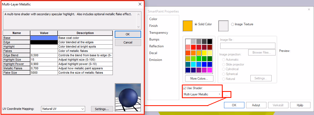Click the Flake Size row name cell
The height and width of the screenshot is (115, 314).
tap(17, 73)
